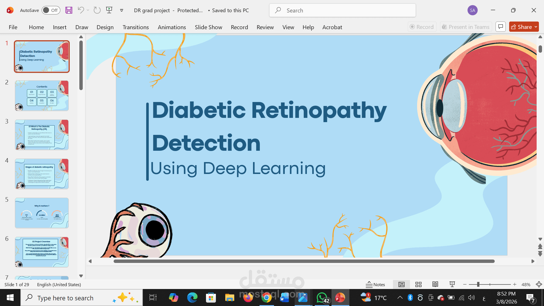
Task: Switch to Slide Sorter view
Action: coord(418,284)
